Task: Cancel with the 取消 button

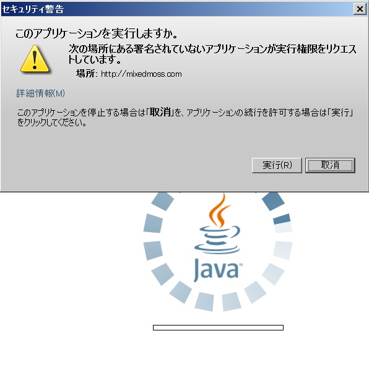Action: point(330,165)
